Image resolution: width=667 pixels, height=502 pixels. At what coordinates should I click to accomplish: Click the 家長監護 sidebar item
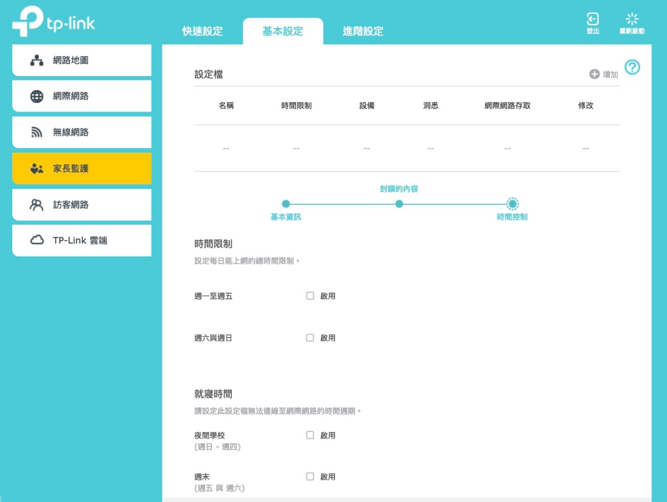click(x=82, y=169)
